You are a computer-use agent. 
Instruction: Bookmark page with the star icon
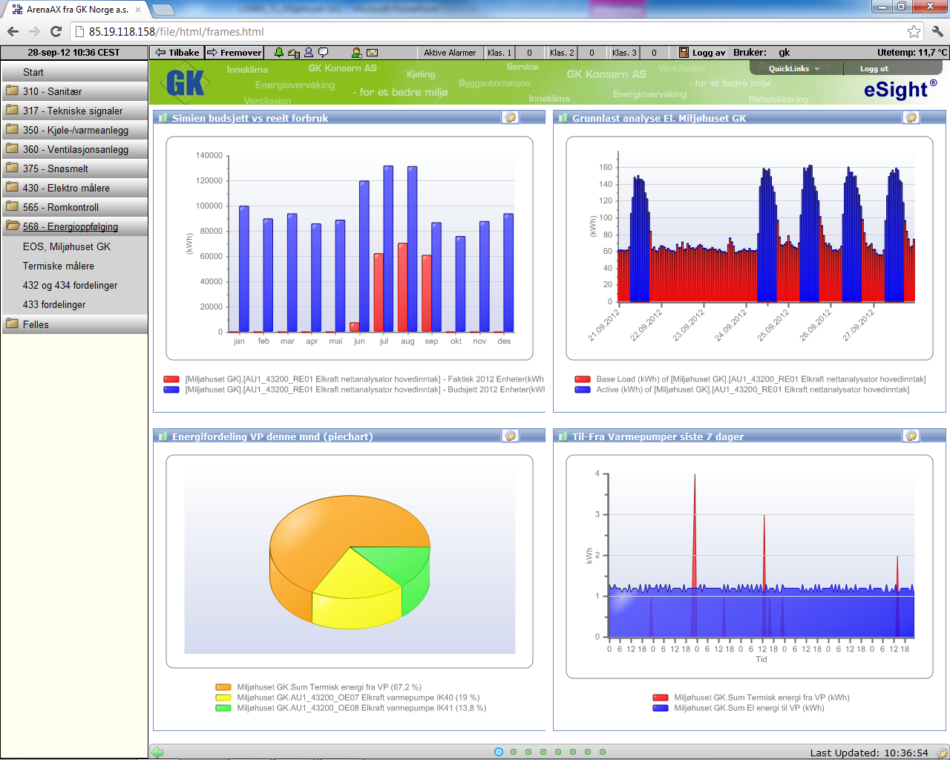pyautogui.click(x=914, y=31)
